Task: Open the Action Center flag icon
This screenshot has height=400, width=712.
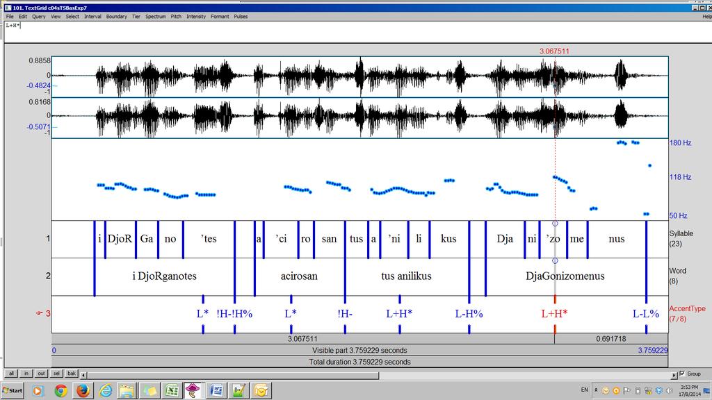Action: [x=626, y=390]
